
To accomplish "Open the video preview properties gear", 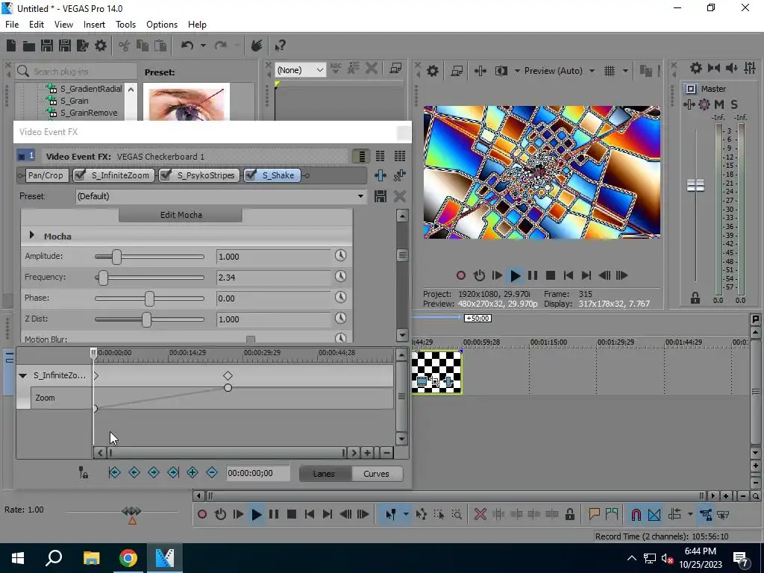I will (432, 71).
